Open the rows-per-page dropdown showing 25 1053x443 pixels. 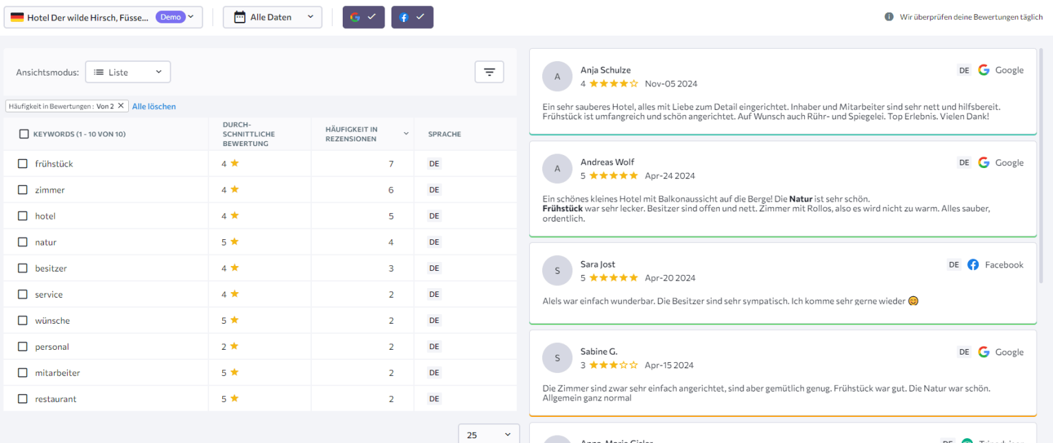coord(489,435)
